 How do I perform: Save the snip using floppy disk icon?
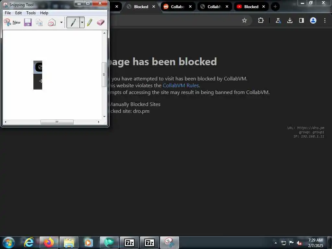[x=28, y=22]
